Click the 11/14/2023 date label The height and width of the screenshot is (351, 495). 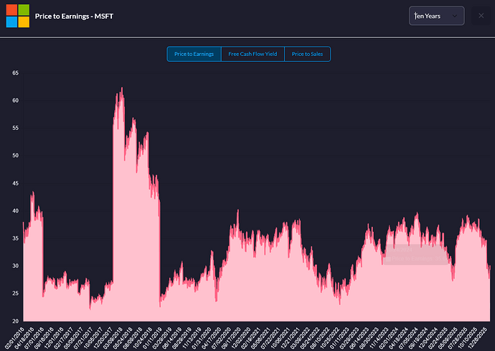pos(379,338)
